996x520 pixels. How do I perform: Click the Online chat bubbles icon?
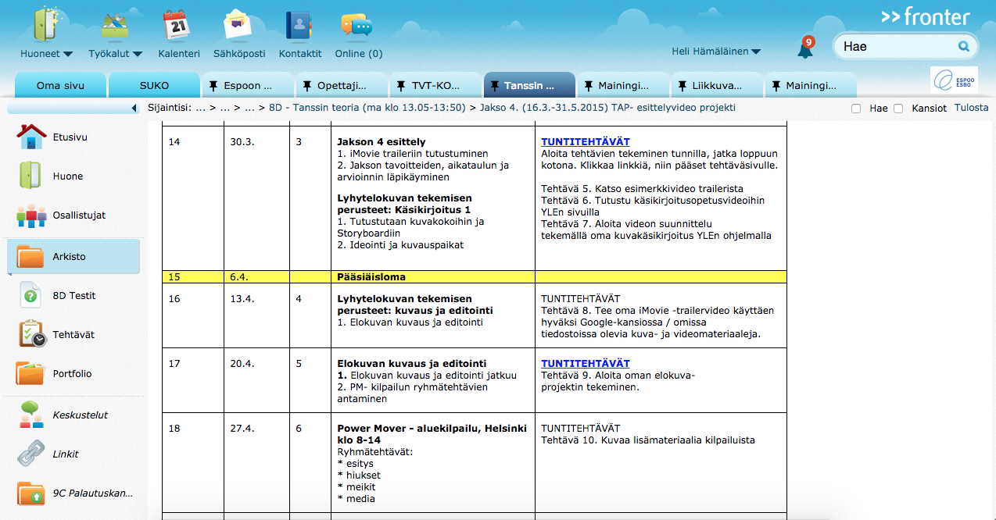click(358, 25)
